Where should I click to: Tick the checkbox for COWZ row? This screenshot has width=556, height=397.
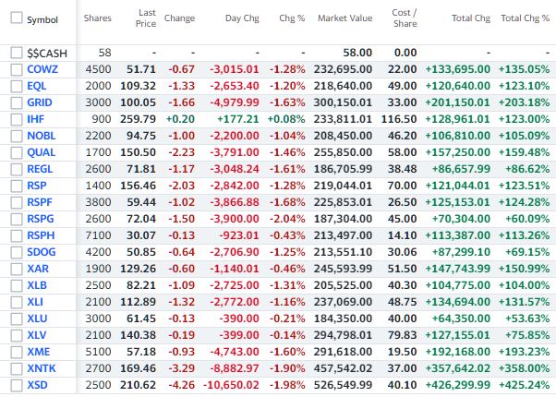click(x=16, y=68)
